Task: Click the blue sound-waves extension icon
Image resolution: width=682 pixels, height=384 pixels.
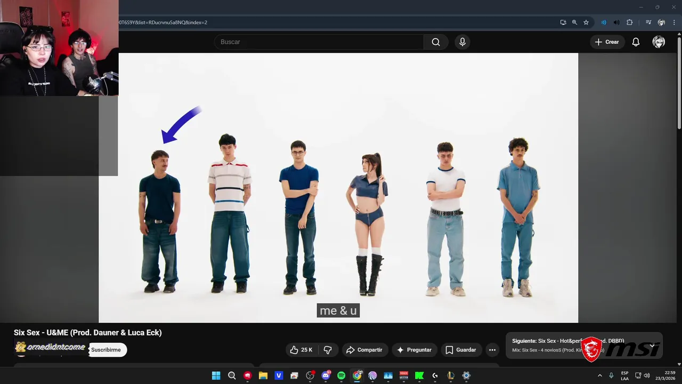Action: click(x=604, y=22)
